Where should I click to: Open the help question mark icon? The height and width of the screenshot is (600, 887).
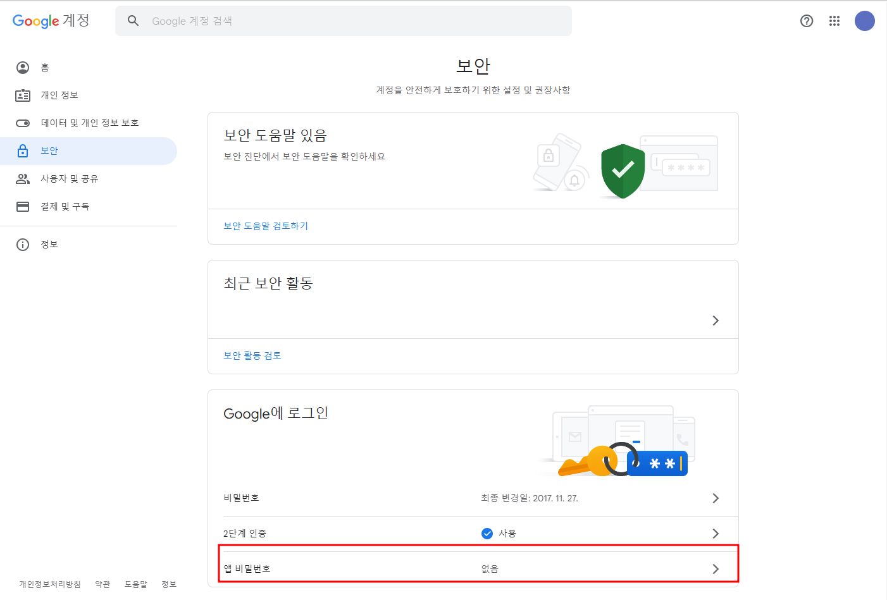[x=807, y=21]
